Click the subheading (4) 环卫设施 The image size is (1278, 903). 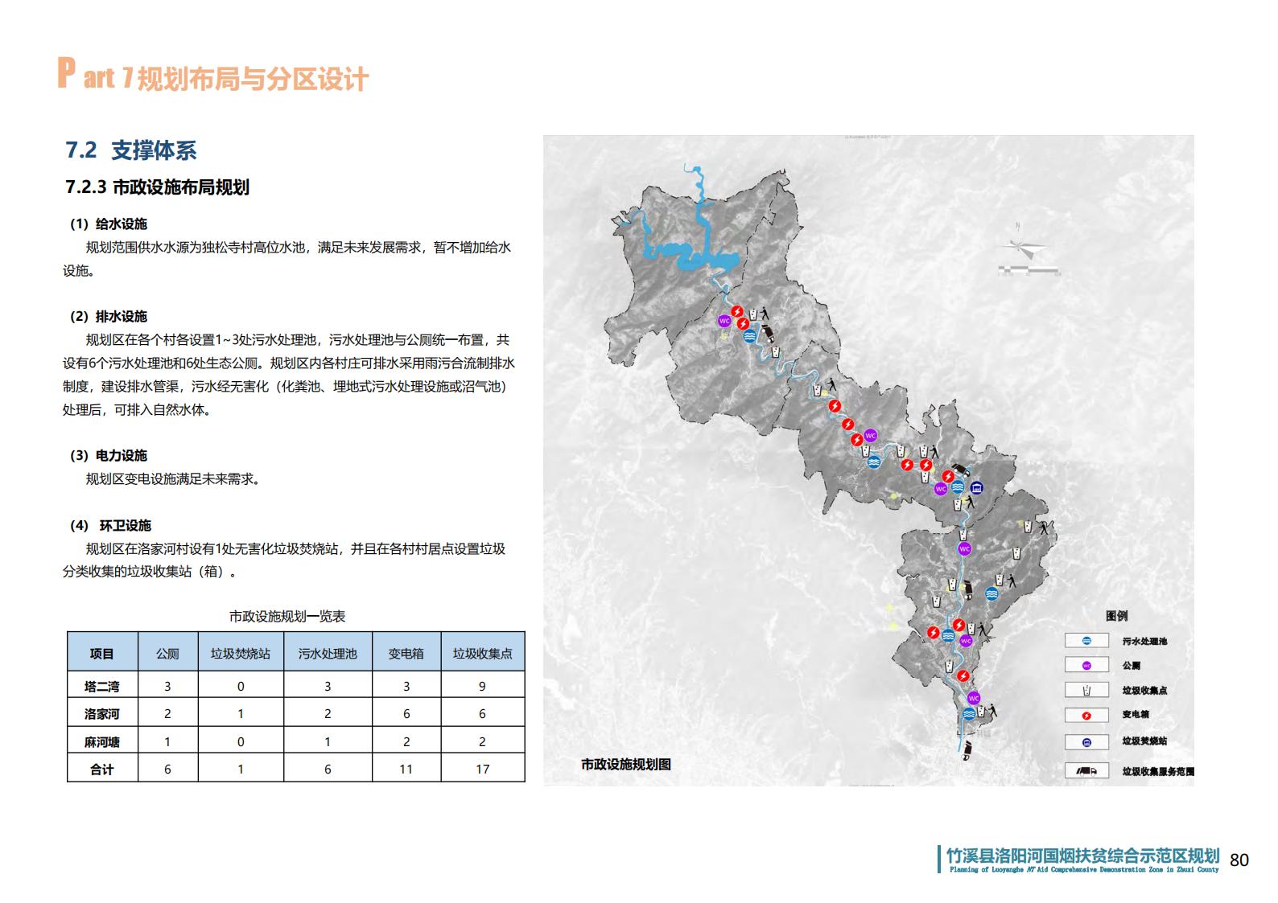pyautogui.click(x=111, y=525)
